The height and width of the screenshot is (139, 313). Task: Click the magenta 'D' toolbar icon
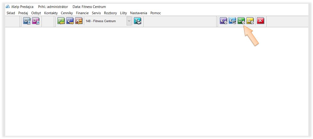36,21
